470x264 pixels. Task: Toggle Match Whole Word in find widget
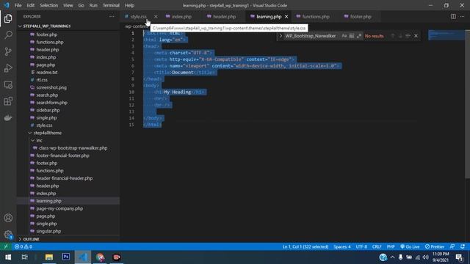[x=351, y=36]
